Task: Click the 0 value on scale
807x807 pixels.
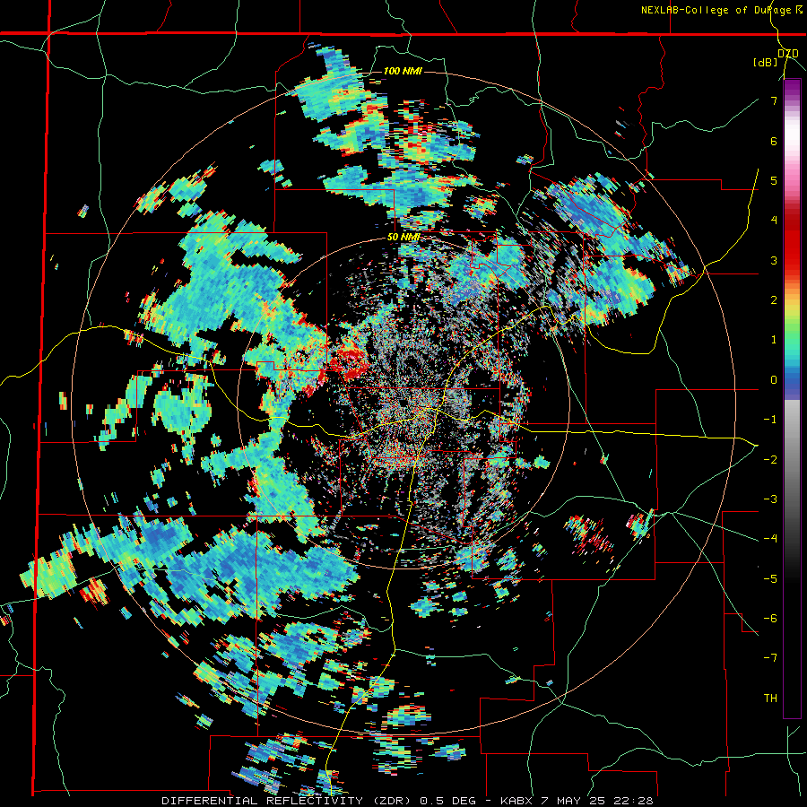Action: [x=774, y=380]
